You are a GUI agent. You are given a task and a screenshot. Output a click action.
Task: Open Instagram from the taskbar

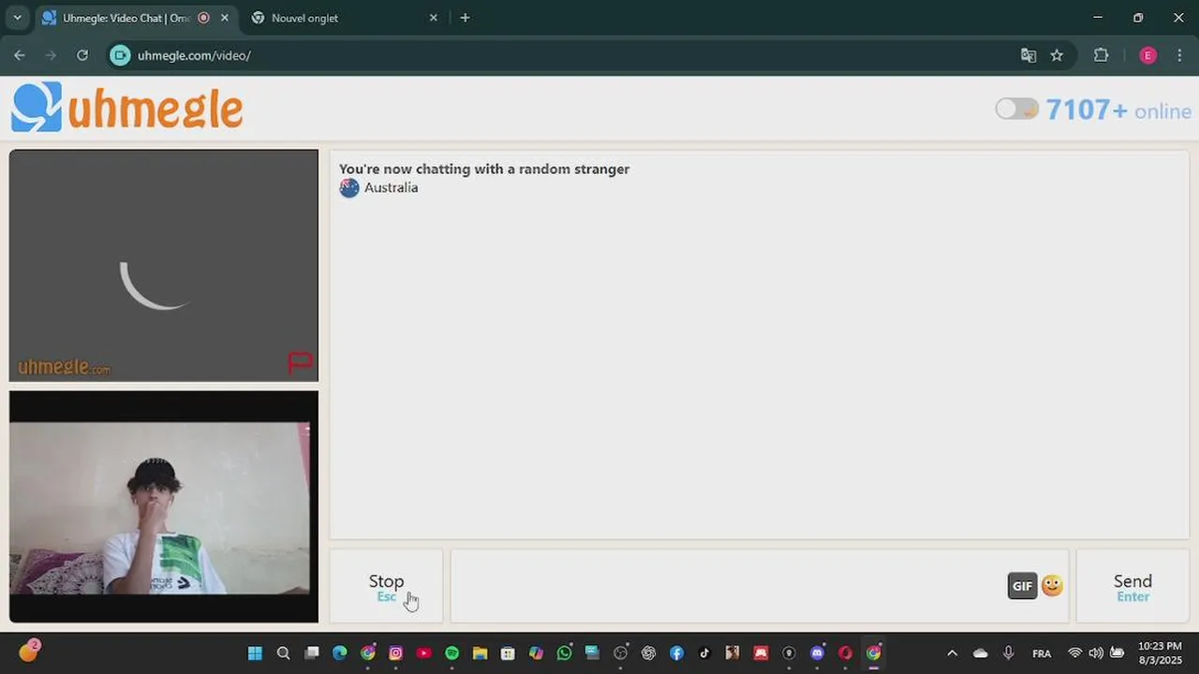395,653
